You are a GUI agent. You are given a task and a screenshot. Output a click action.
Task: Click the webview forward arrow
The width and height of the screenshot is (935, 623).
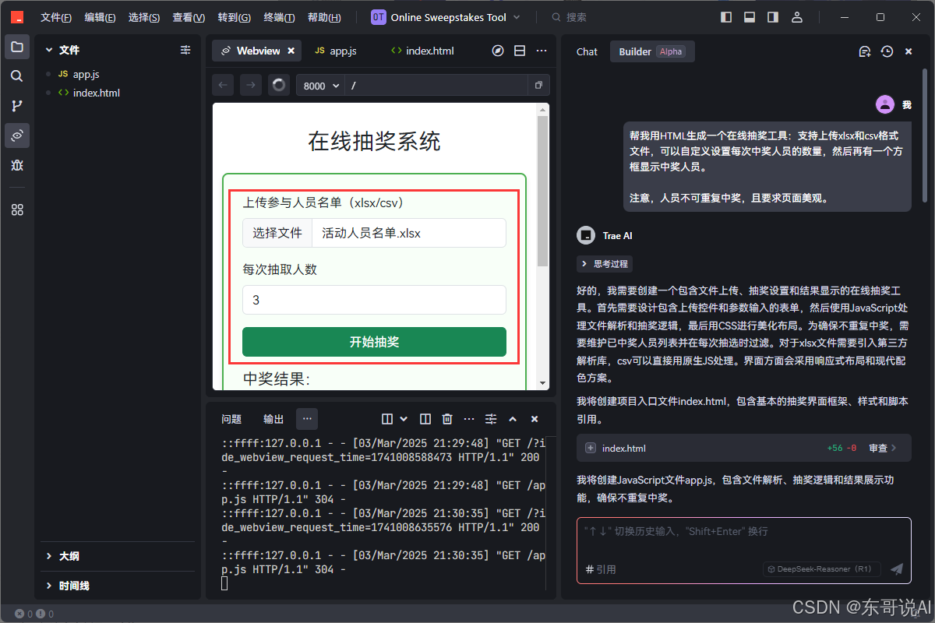point(250,86)
